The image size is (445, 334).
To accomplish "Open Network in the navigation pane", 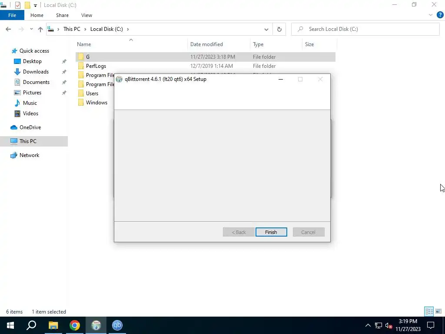I will (29, 155).
